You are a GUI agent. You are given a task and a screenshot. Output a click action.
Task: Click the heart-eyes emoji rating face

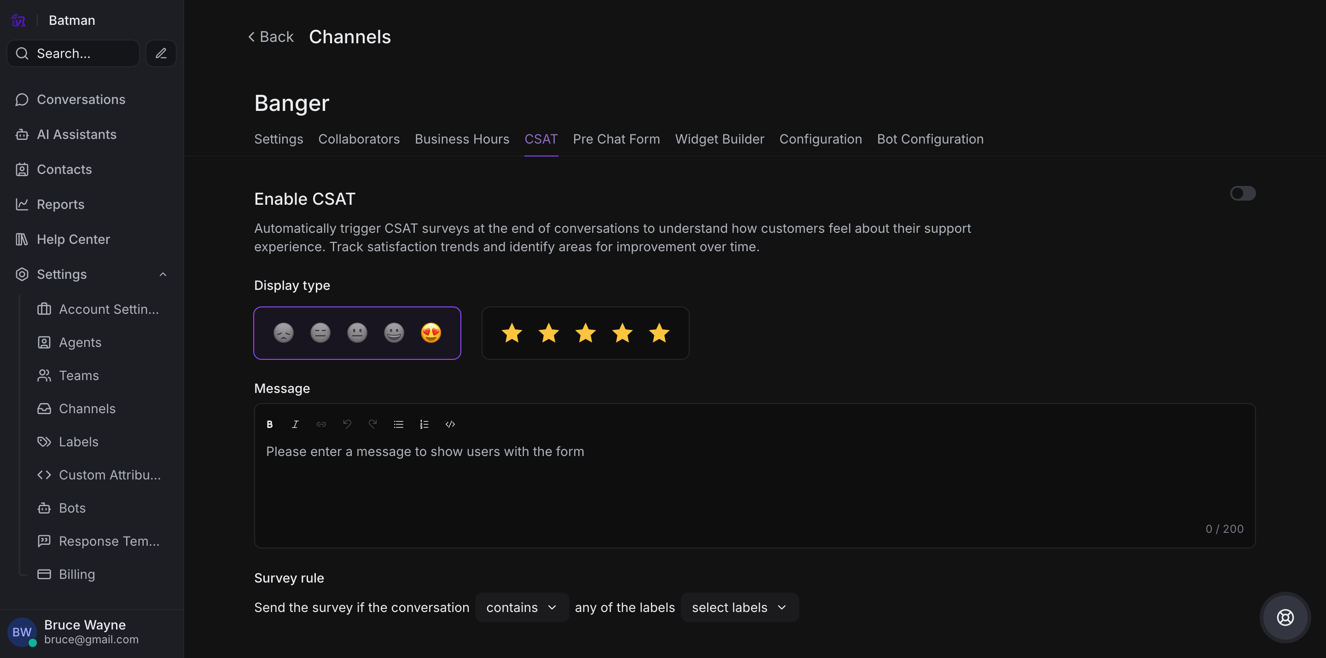click(431, 333)
